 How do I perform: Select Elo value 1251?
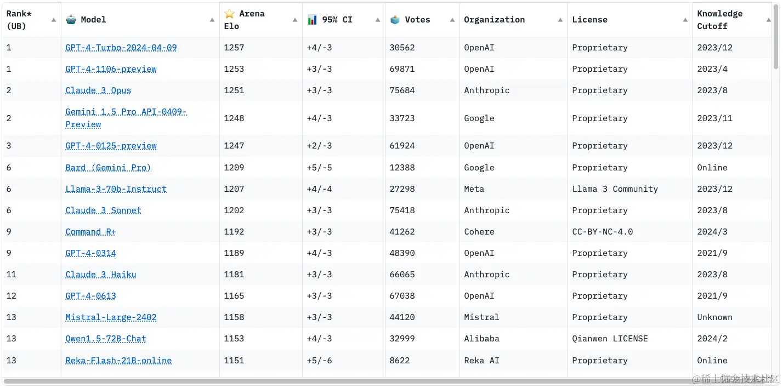coord(234,90)
